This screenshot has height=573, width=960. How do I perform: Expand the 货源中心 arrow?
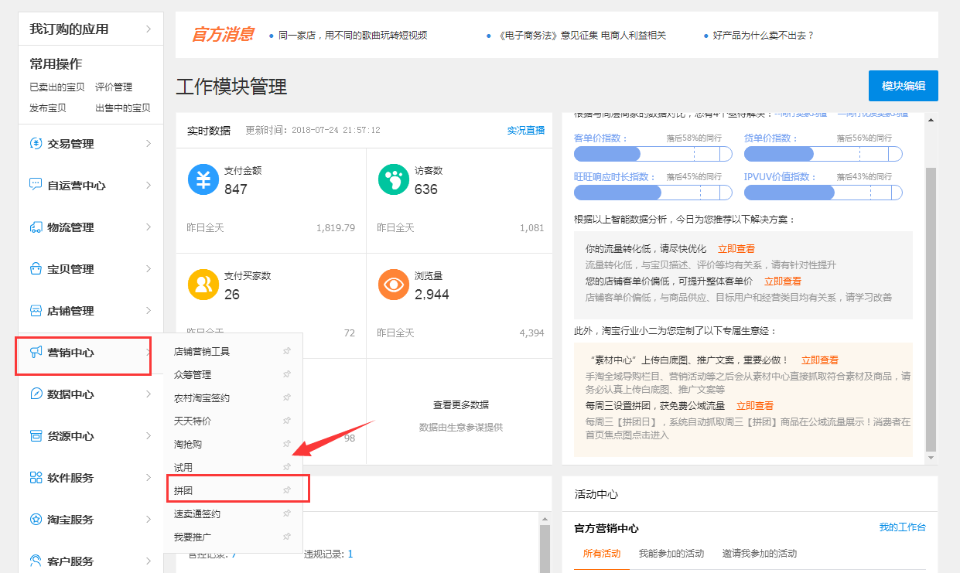(x=149, y=435)
